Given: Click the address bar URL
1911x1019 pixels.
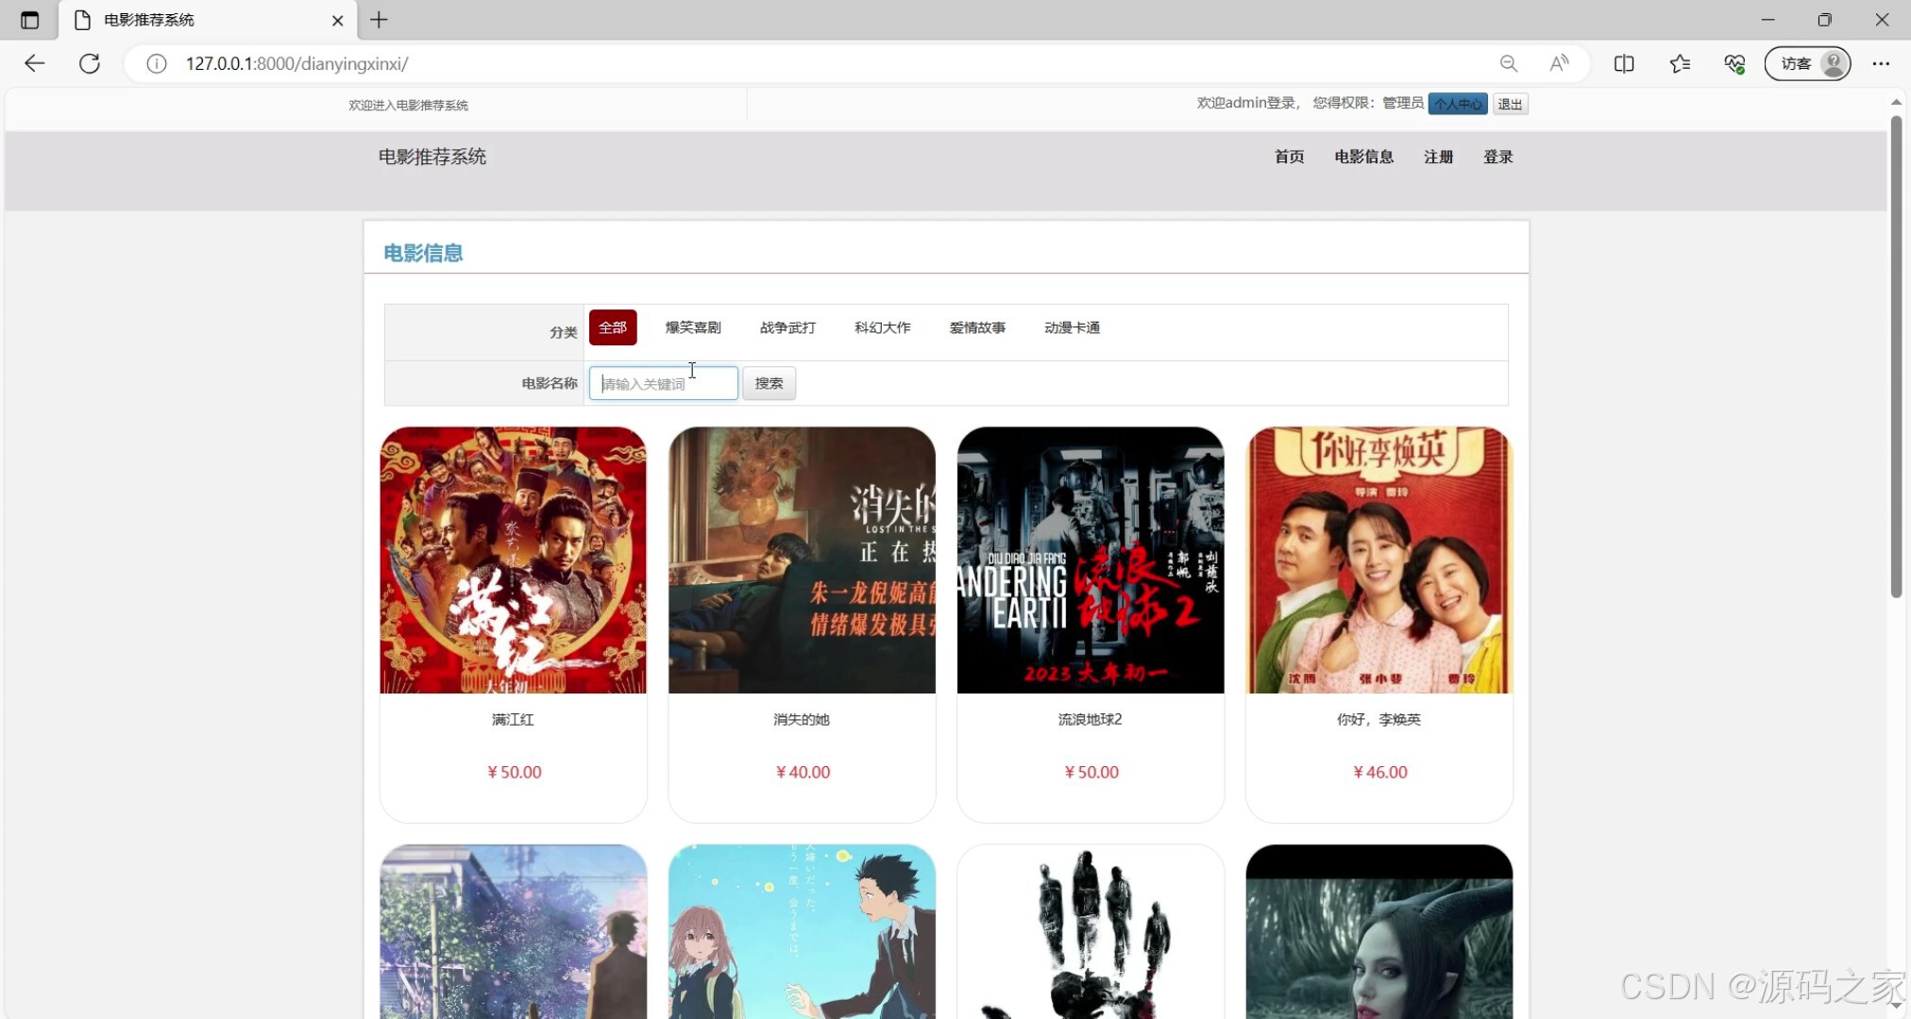Looking at the screenshot, I should coord(296,63).
